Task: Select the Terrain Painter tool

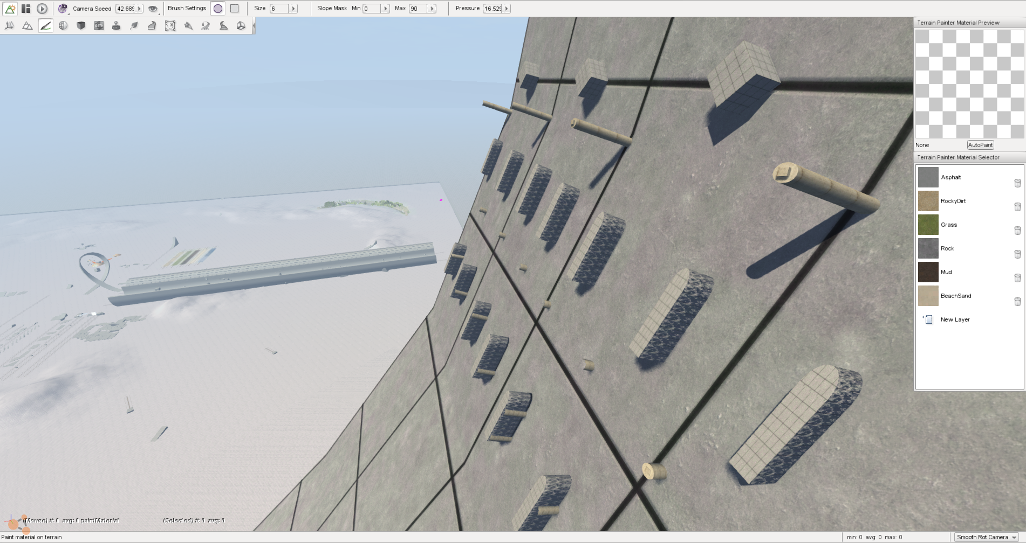Action: pyautogui.click(x=45, y=25)
